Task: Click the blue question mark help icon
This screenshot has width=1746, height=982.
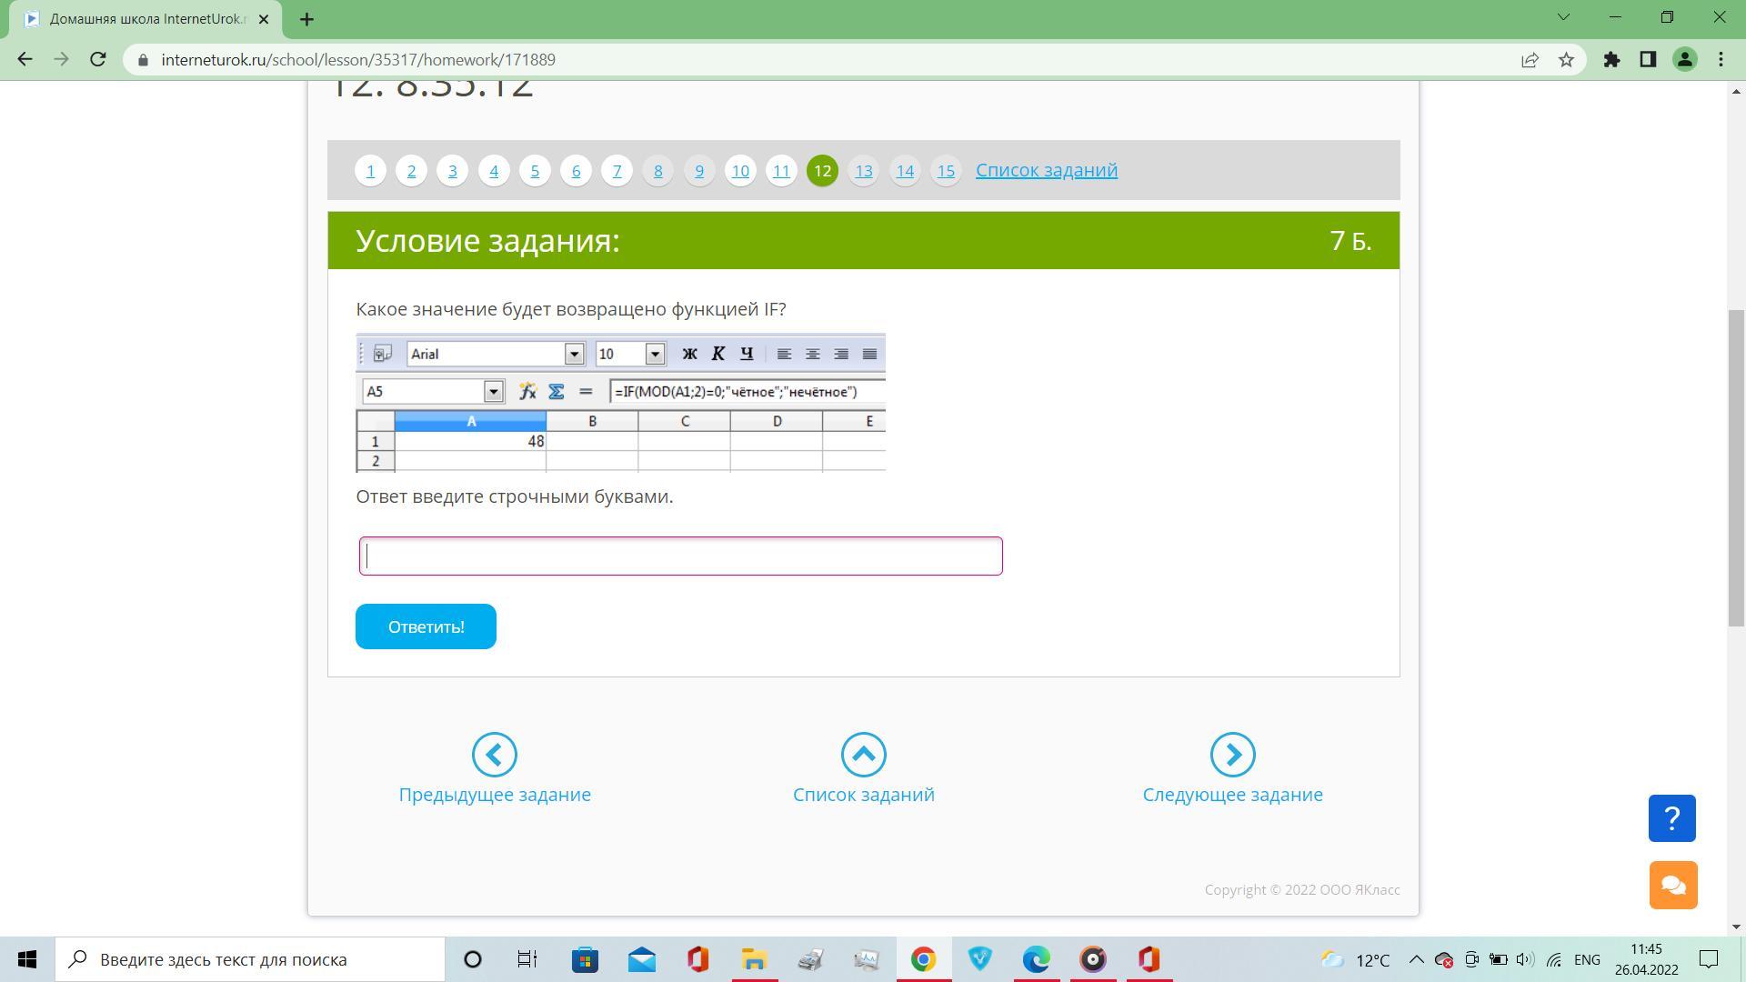Action: [1671, 818]
